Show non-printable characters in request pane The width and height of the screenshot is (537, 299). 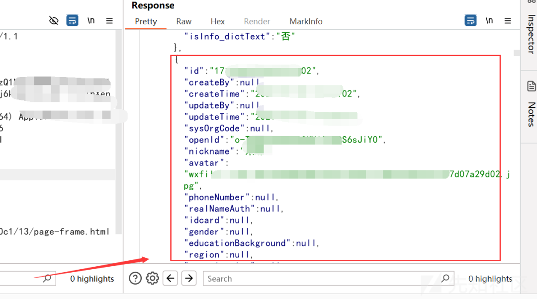click(91, 20)
